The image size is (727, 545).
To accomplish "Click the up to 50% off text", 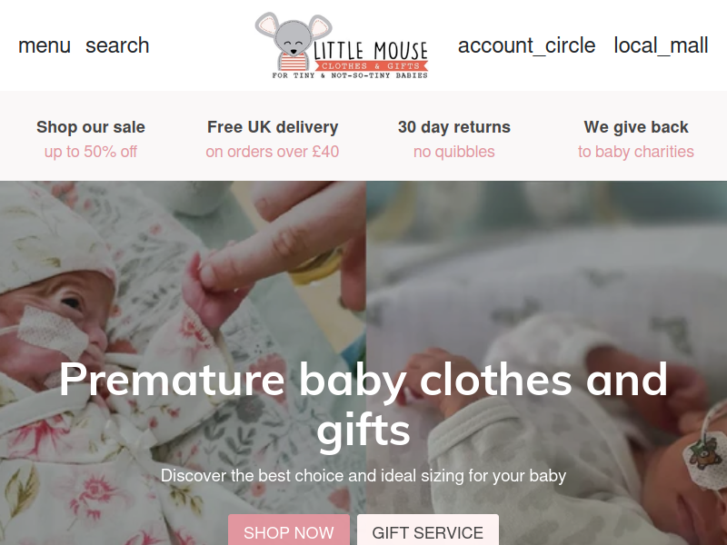I will (91, 152).
